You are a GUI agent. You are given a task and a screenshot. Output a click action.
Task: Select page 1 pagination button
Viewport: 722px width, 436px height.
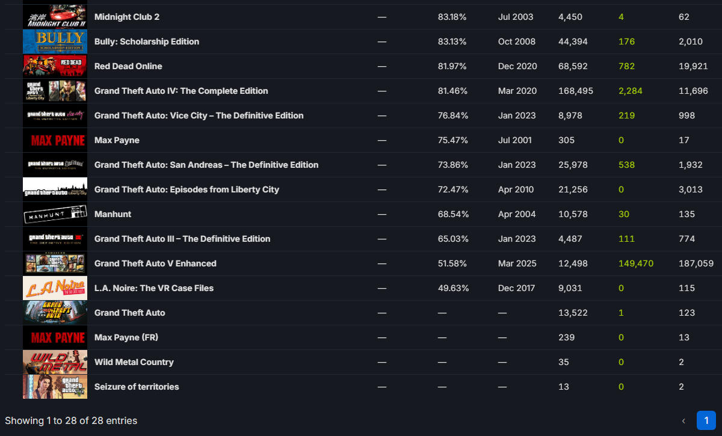(706, 420)
